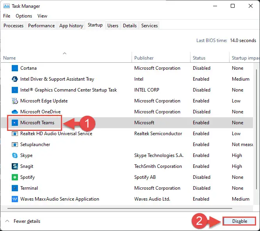The width and height of the screenshot is (260, 231).
Task: Select the Microsoft Edge Update entry
Action: tap(44, 101)
